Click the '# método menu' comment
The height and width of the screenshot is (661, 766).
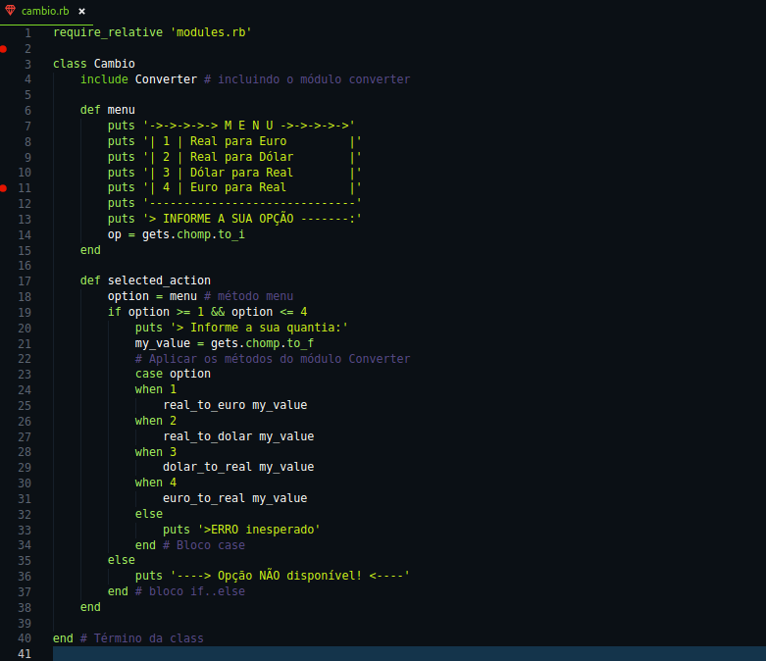[x=249, y=296]
